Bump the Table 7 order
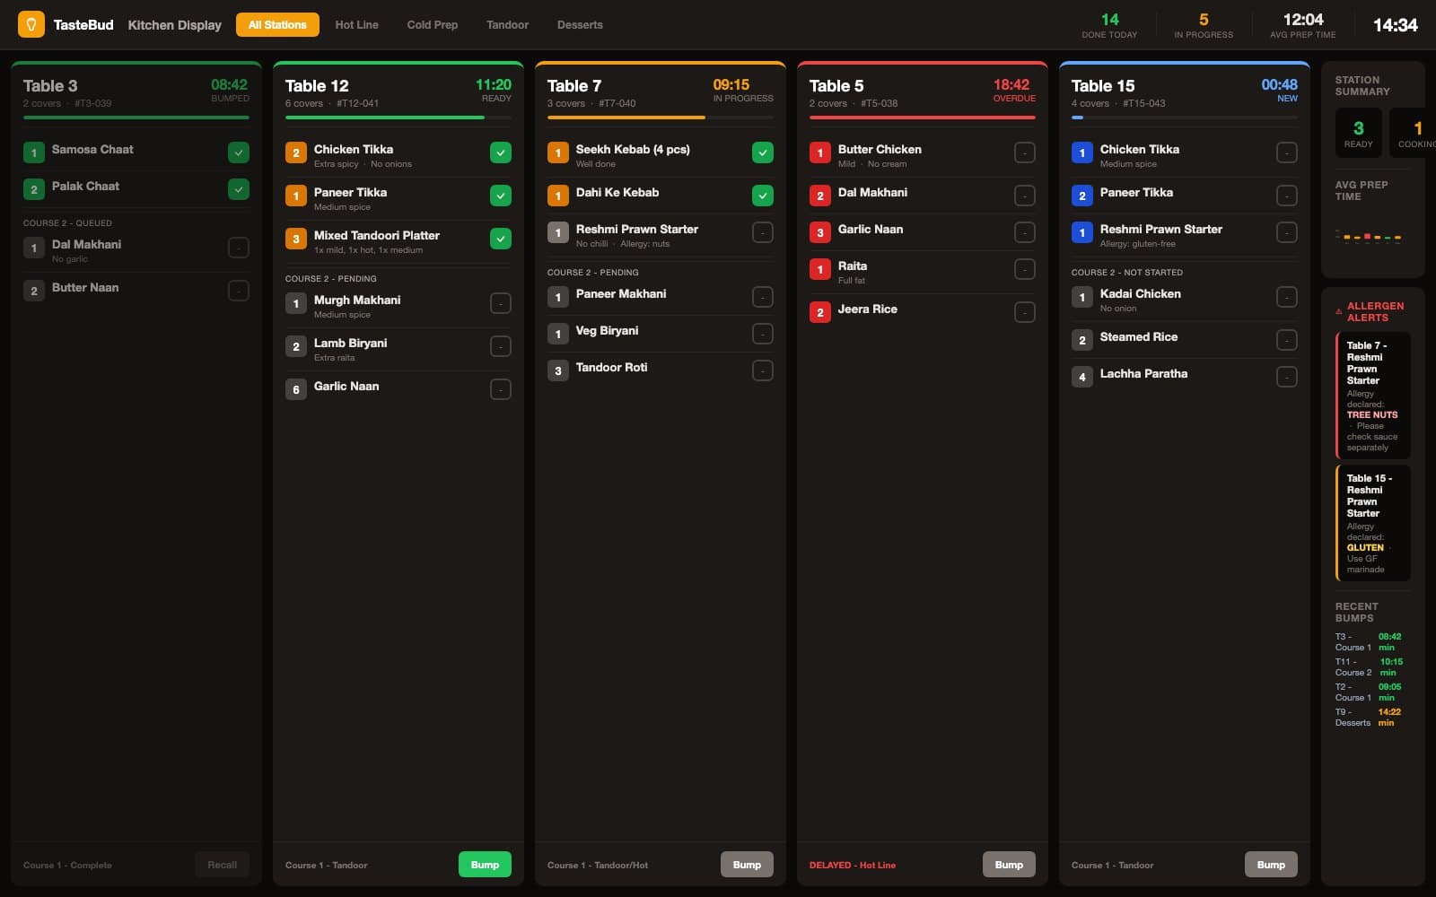The image size is (1436, 897). 747,865
